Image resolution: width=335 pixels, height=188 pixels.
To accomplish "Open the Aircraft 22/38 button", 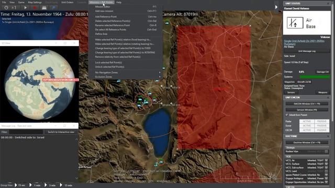I will 304,82.
